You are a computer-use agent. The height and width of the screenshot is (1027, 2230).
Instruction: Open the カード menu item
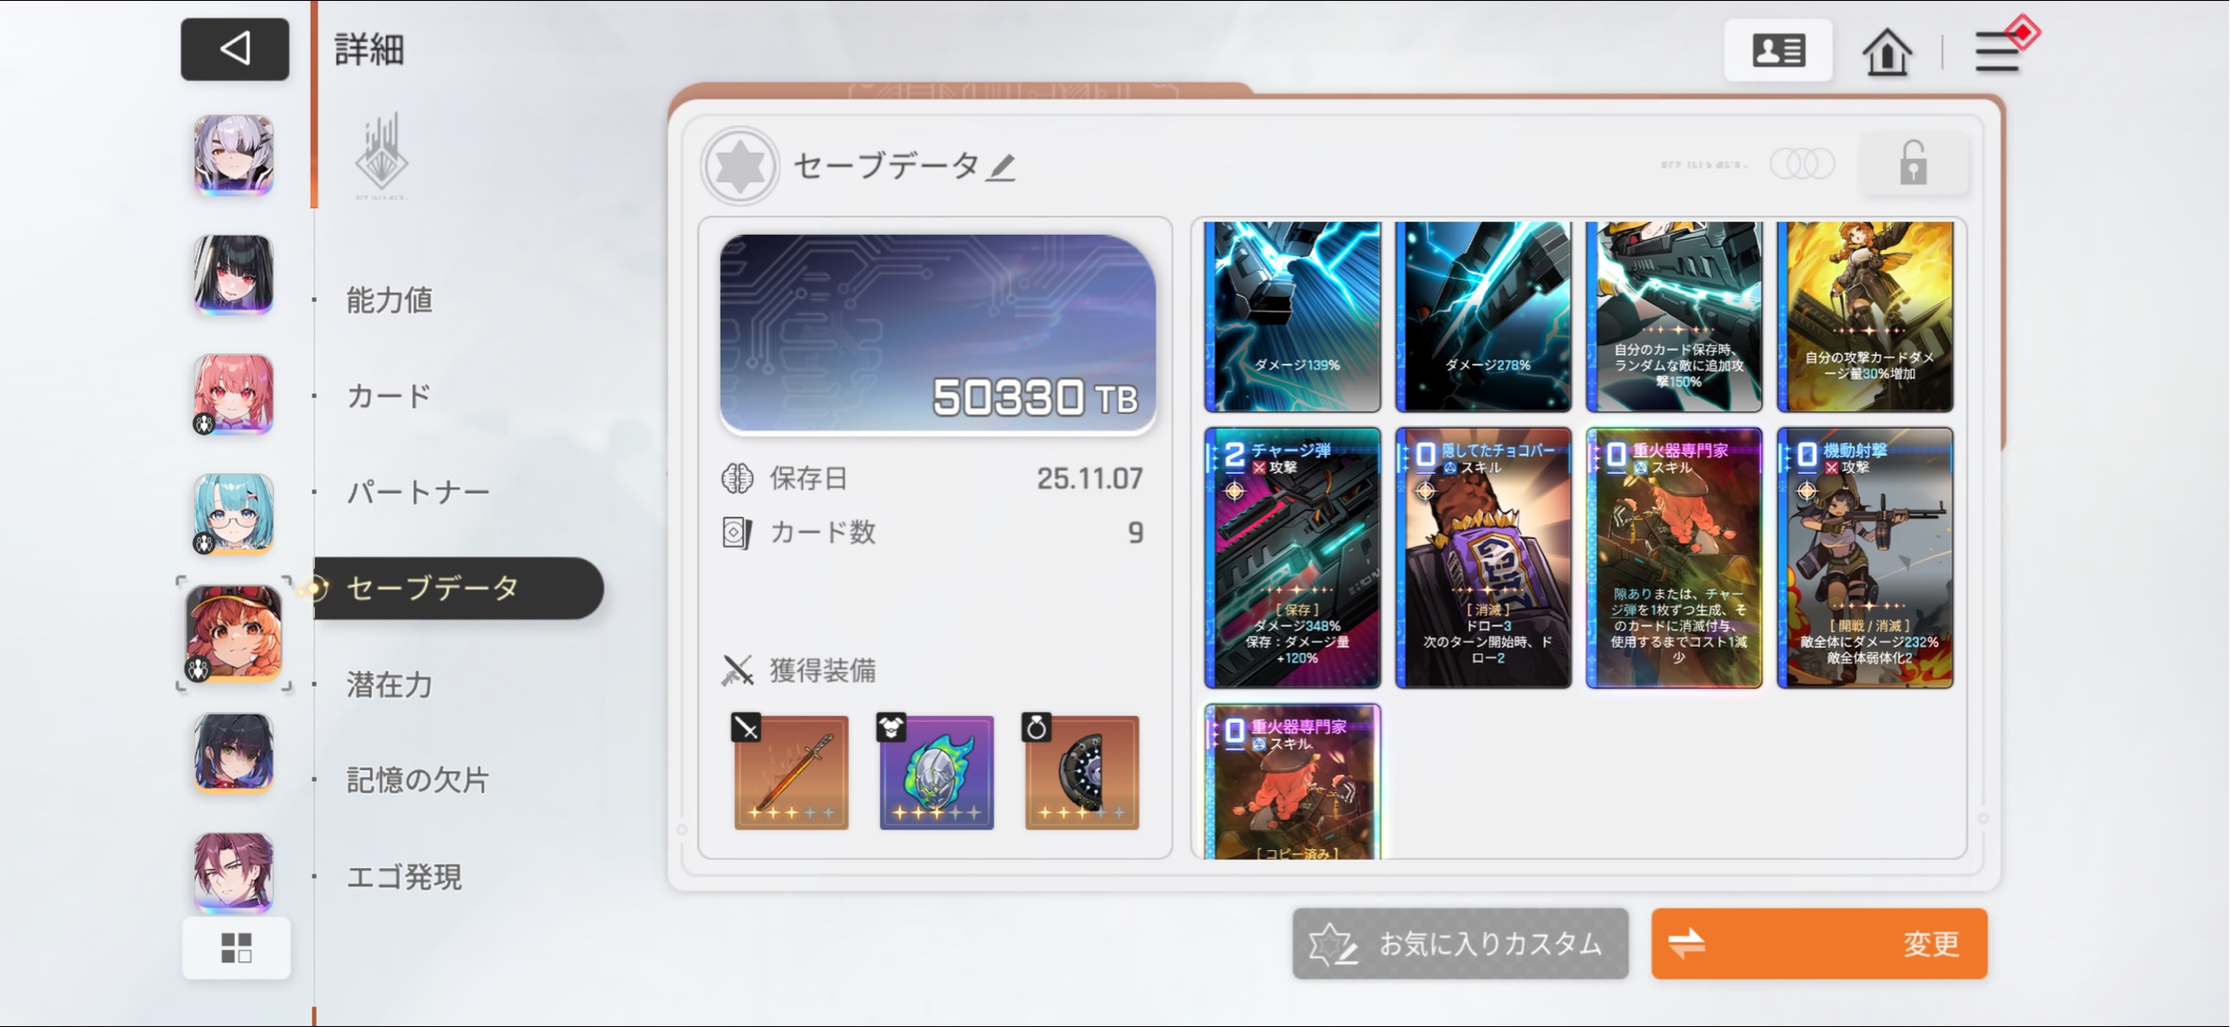(x=389, y=396)
